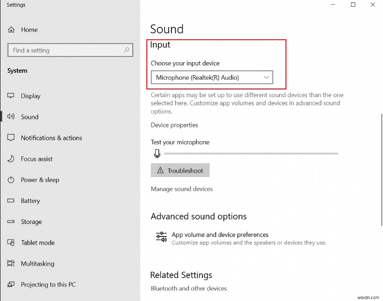This screenshot has width=383, height=301.
Task: Click the Home house icon in sidebar
Action: 11,30
